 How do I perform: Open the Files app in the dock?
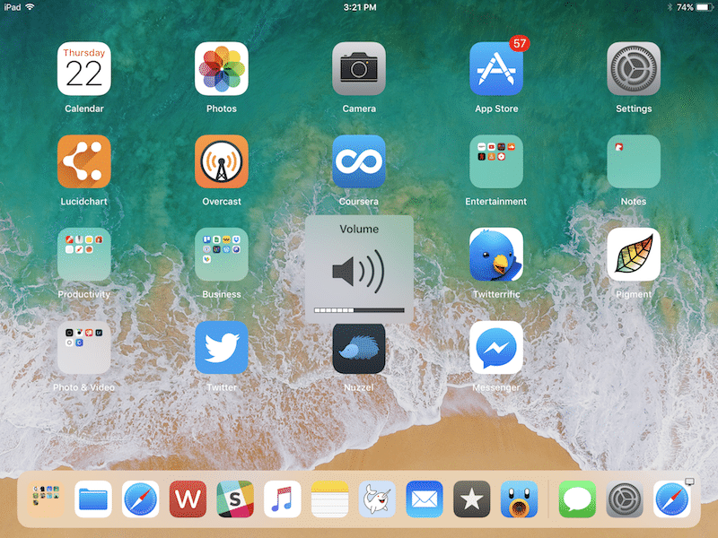pos(94,499)
